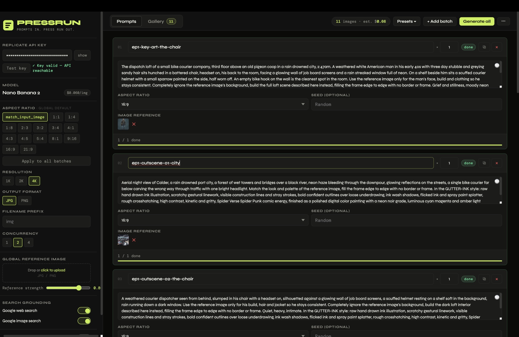The height and width of the screenshot is (337, 519).
Task: Click the Test key button
Action: coord(16,68)
